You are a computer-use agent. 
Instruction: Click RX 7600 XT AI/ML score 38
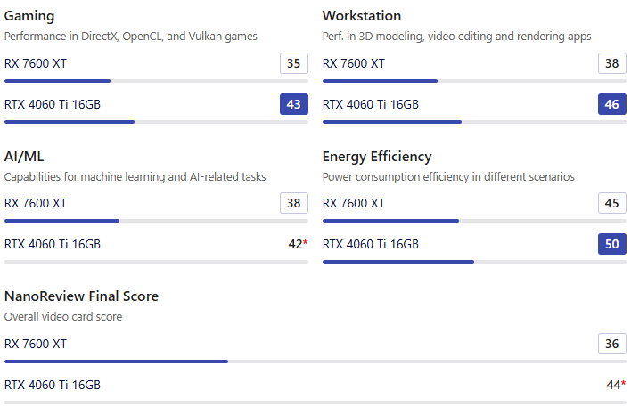294,203
